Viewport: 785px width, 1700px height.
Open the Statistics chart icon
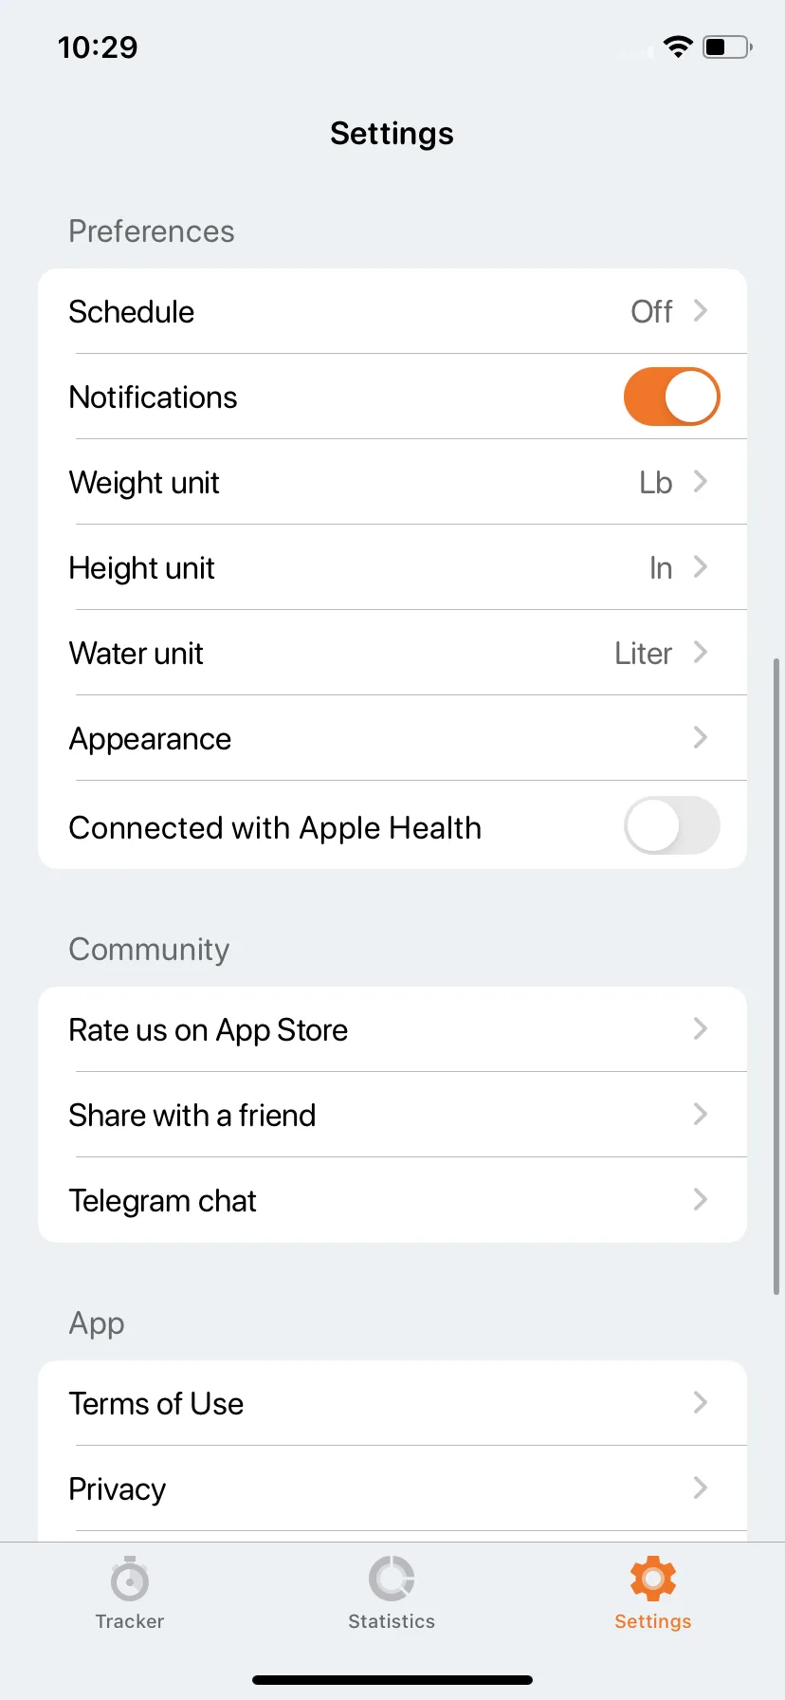pyautogui.click(x=392, y=1579)
